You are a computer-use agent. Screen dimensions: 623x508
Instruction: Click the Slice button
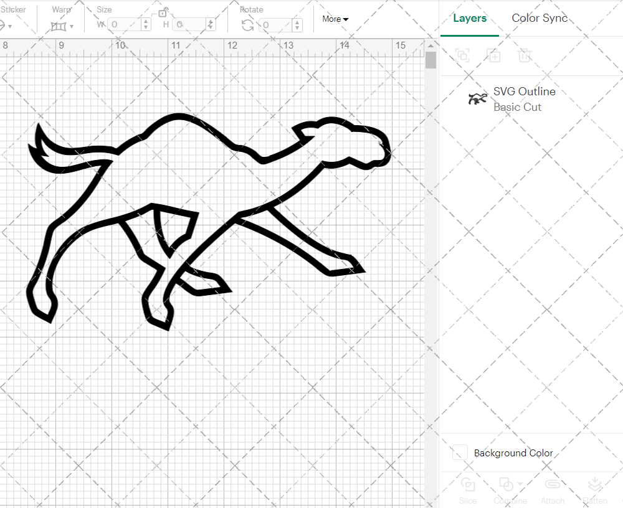pos(467,489)
